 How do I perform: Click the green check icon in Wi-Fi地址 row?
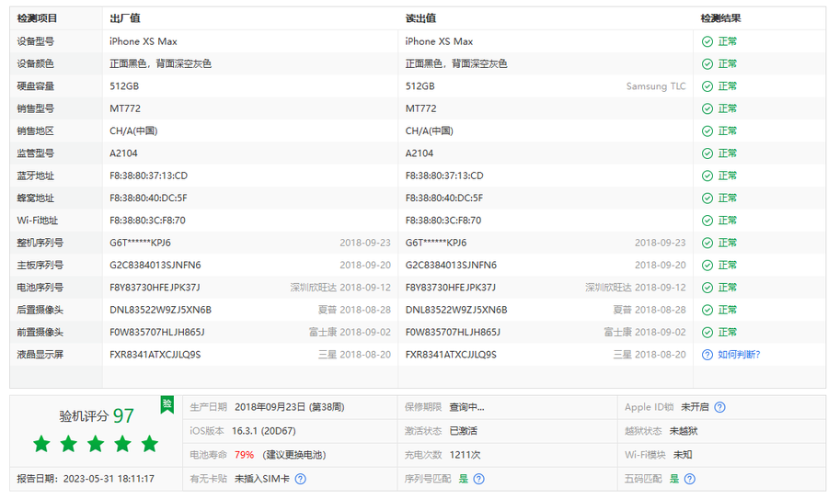point(707,221)
